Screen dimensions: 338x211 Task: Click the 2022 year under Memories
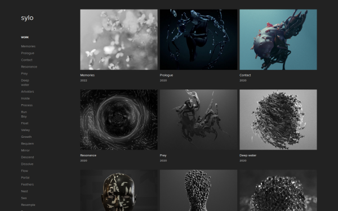pyautogui.click(x=83, y=80)
